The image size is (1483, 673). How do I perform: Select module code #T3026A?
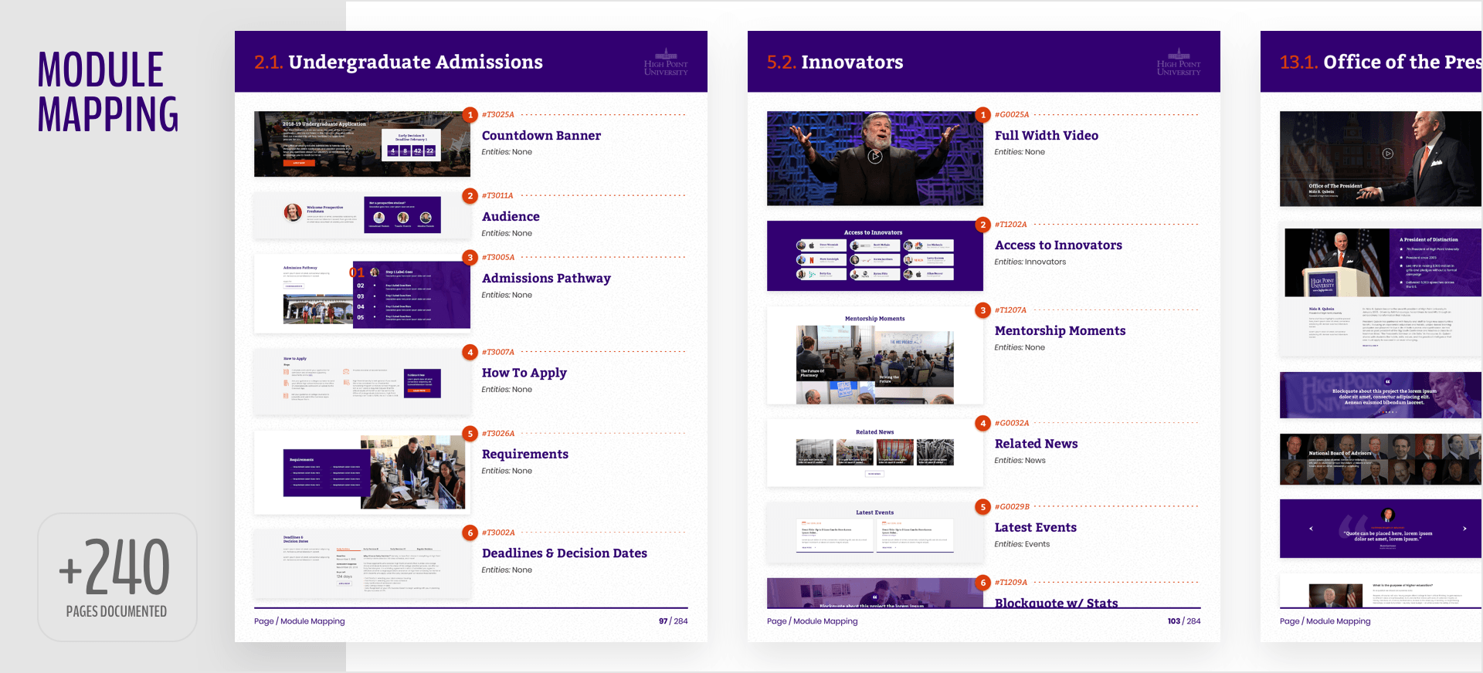(498, 434)
